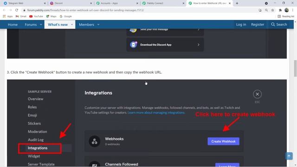Reload the current page
This screenshot has height=167, width=297.
tap(17, 10)
